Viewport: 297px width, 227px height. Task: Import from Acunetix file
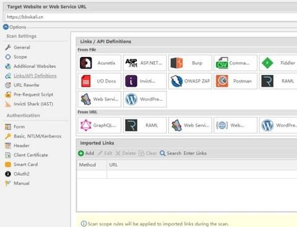pos(100,63)
